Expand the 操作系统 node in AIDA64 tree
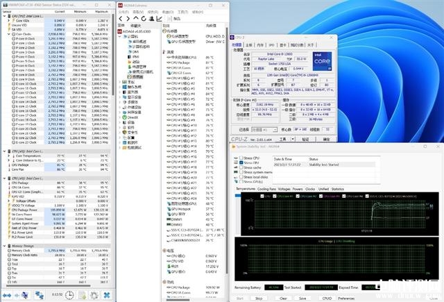444x302 pixels. point(119,87)
